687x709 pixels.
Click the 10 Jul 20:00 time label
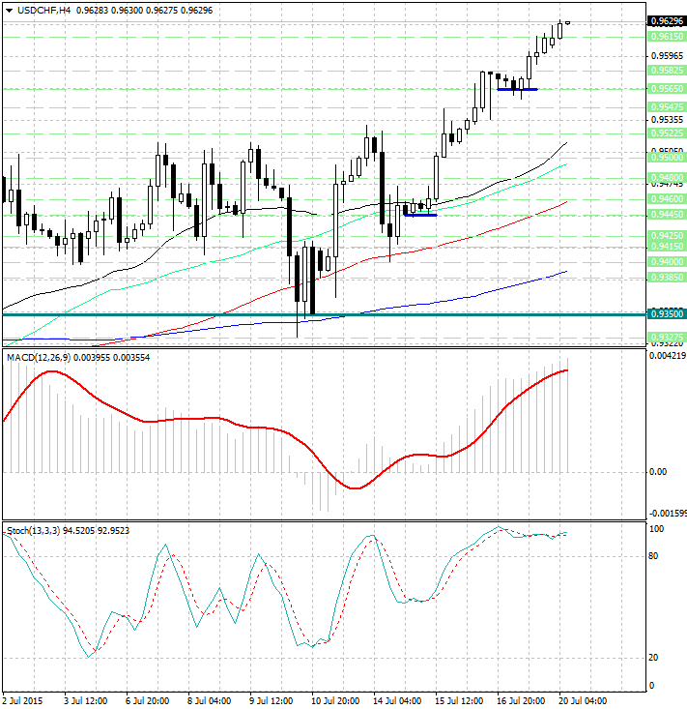click(335, 701)
